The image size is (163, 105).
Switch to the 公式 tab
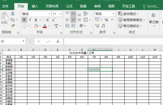point(69,6)
